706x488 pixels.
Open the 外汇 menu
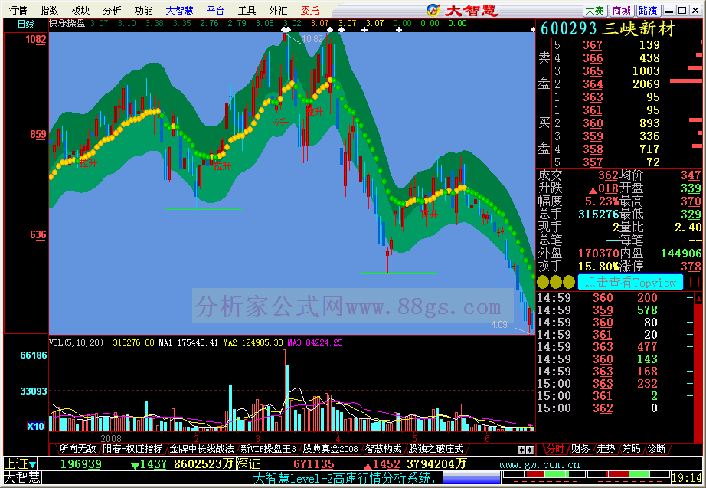278,10
